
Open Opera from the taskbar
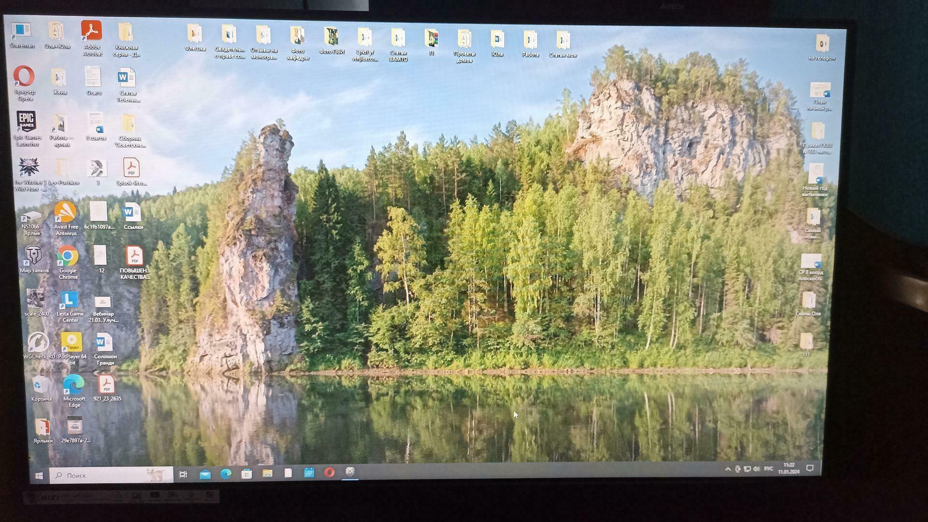[x=330, y=472]
